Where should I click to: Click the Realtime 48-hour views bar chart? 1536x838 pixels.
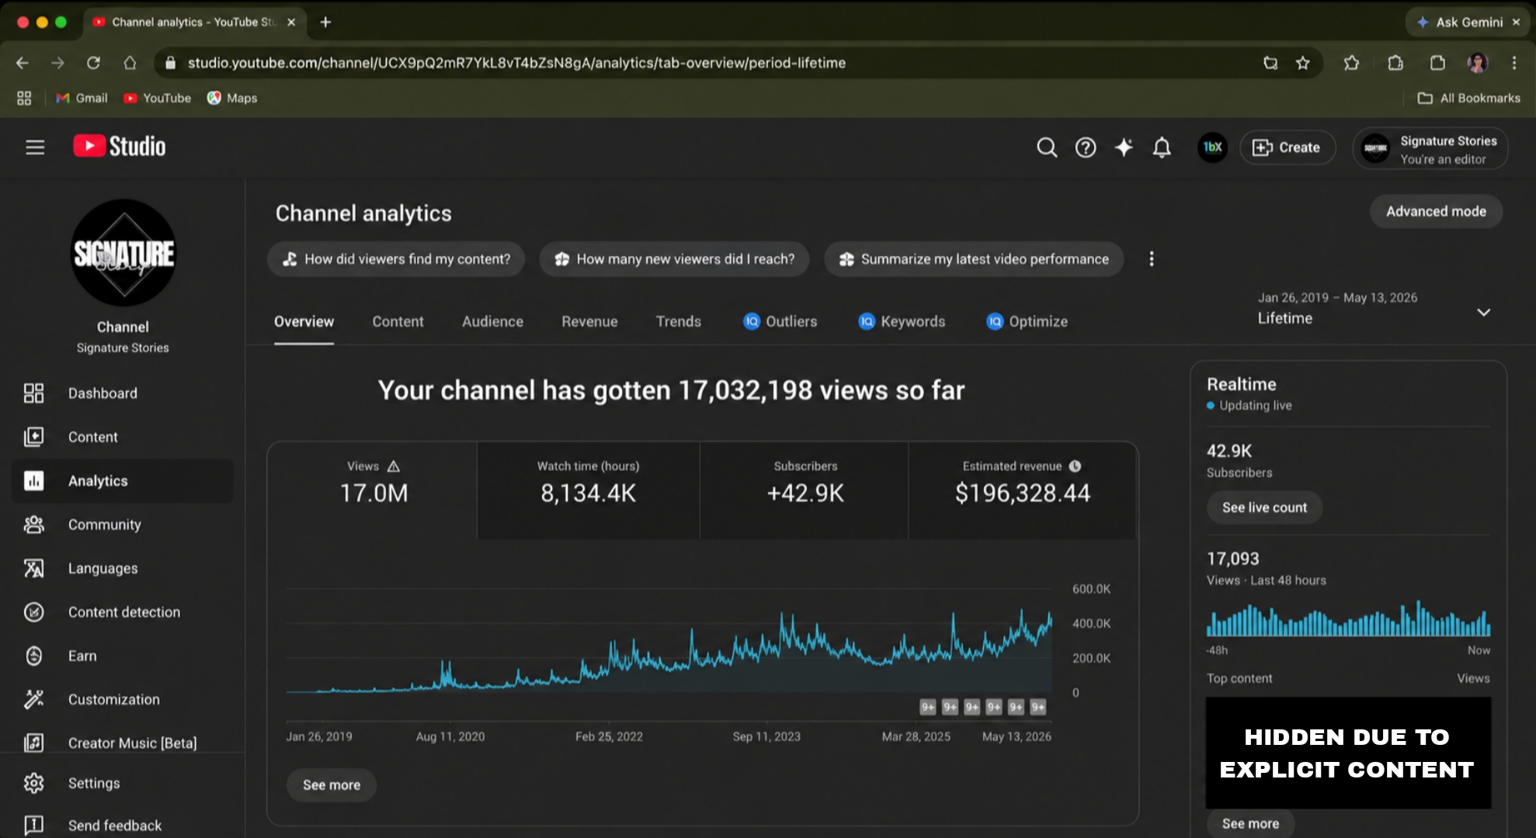(1348, 618)
